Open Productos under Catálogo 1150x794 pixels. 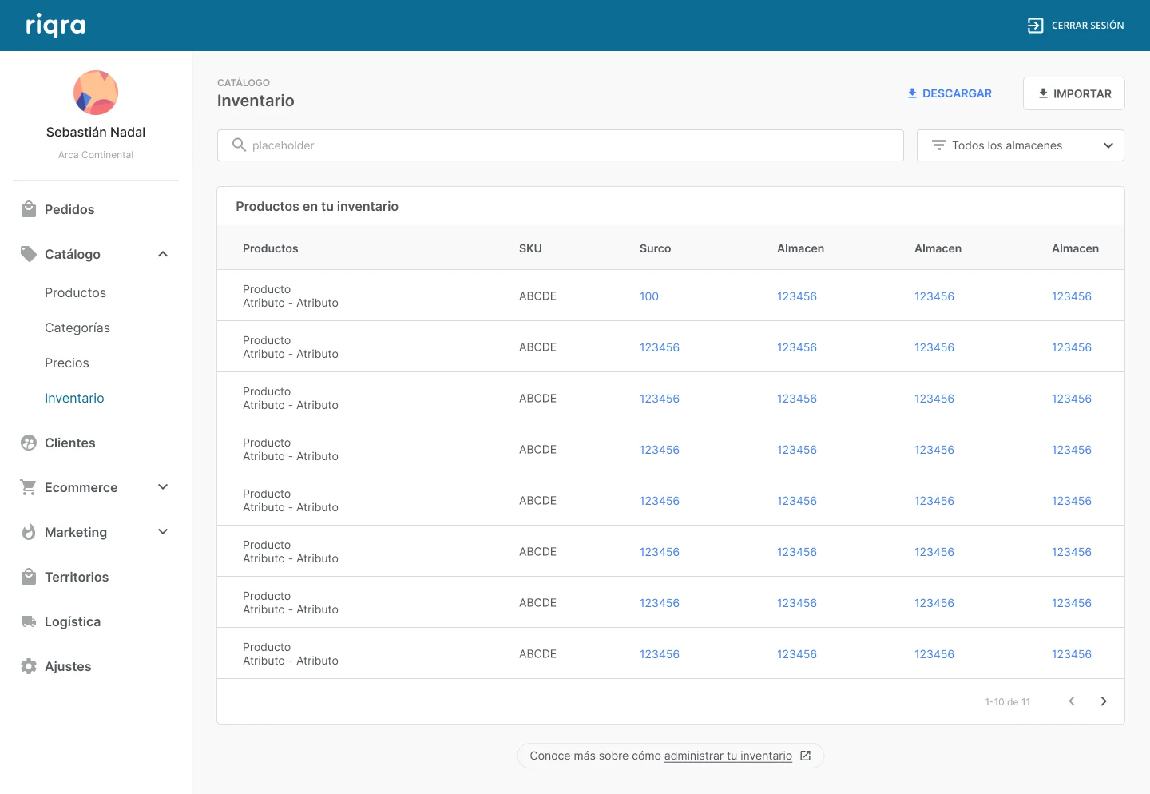[75, 292]
